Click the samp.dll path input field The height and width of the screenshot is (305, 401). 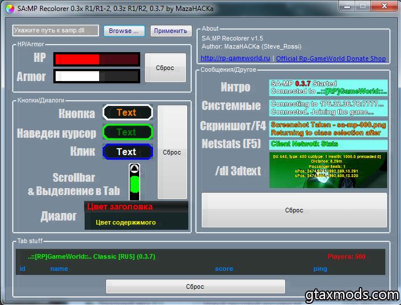[56, 30]
